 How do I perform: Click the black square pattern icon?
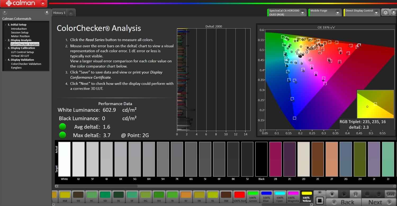coord(320,201)
